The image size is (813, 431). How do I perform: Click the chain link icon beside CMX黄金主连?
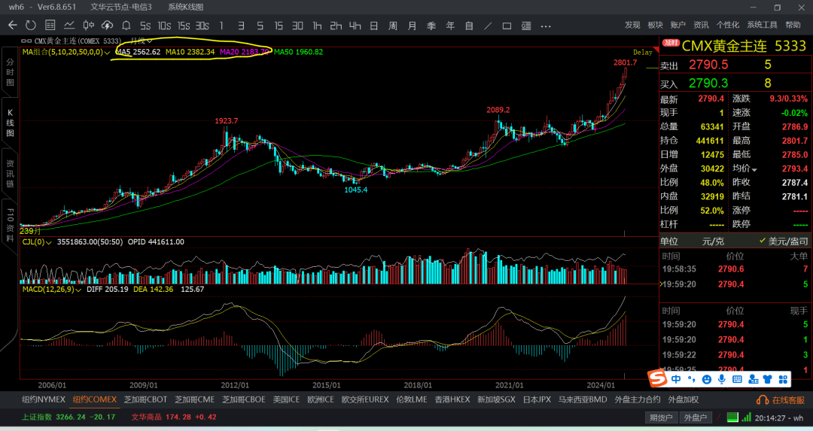(26, 41)
